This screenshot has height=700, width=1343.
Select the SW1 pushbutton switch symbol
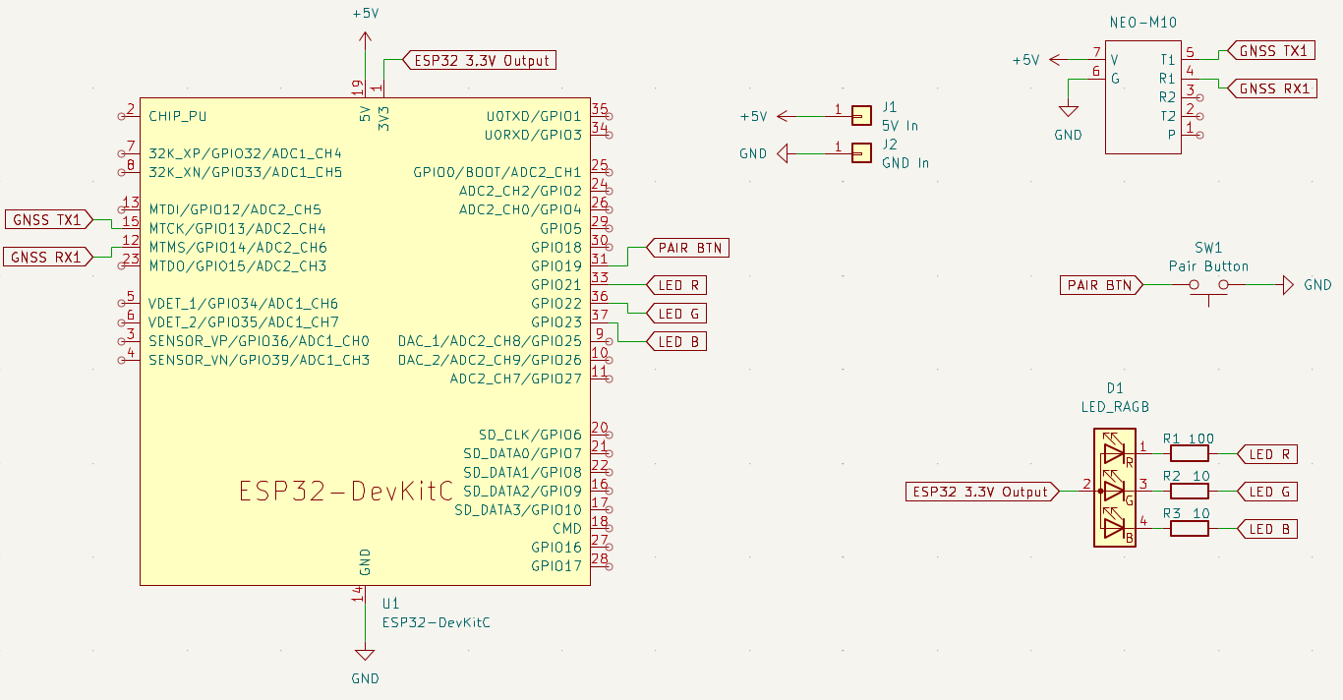pos(1208,288)
